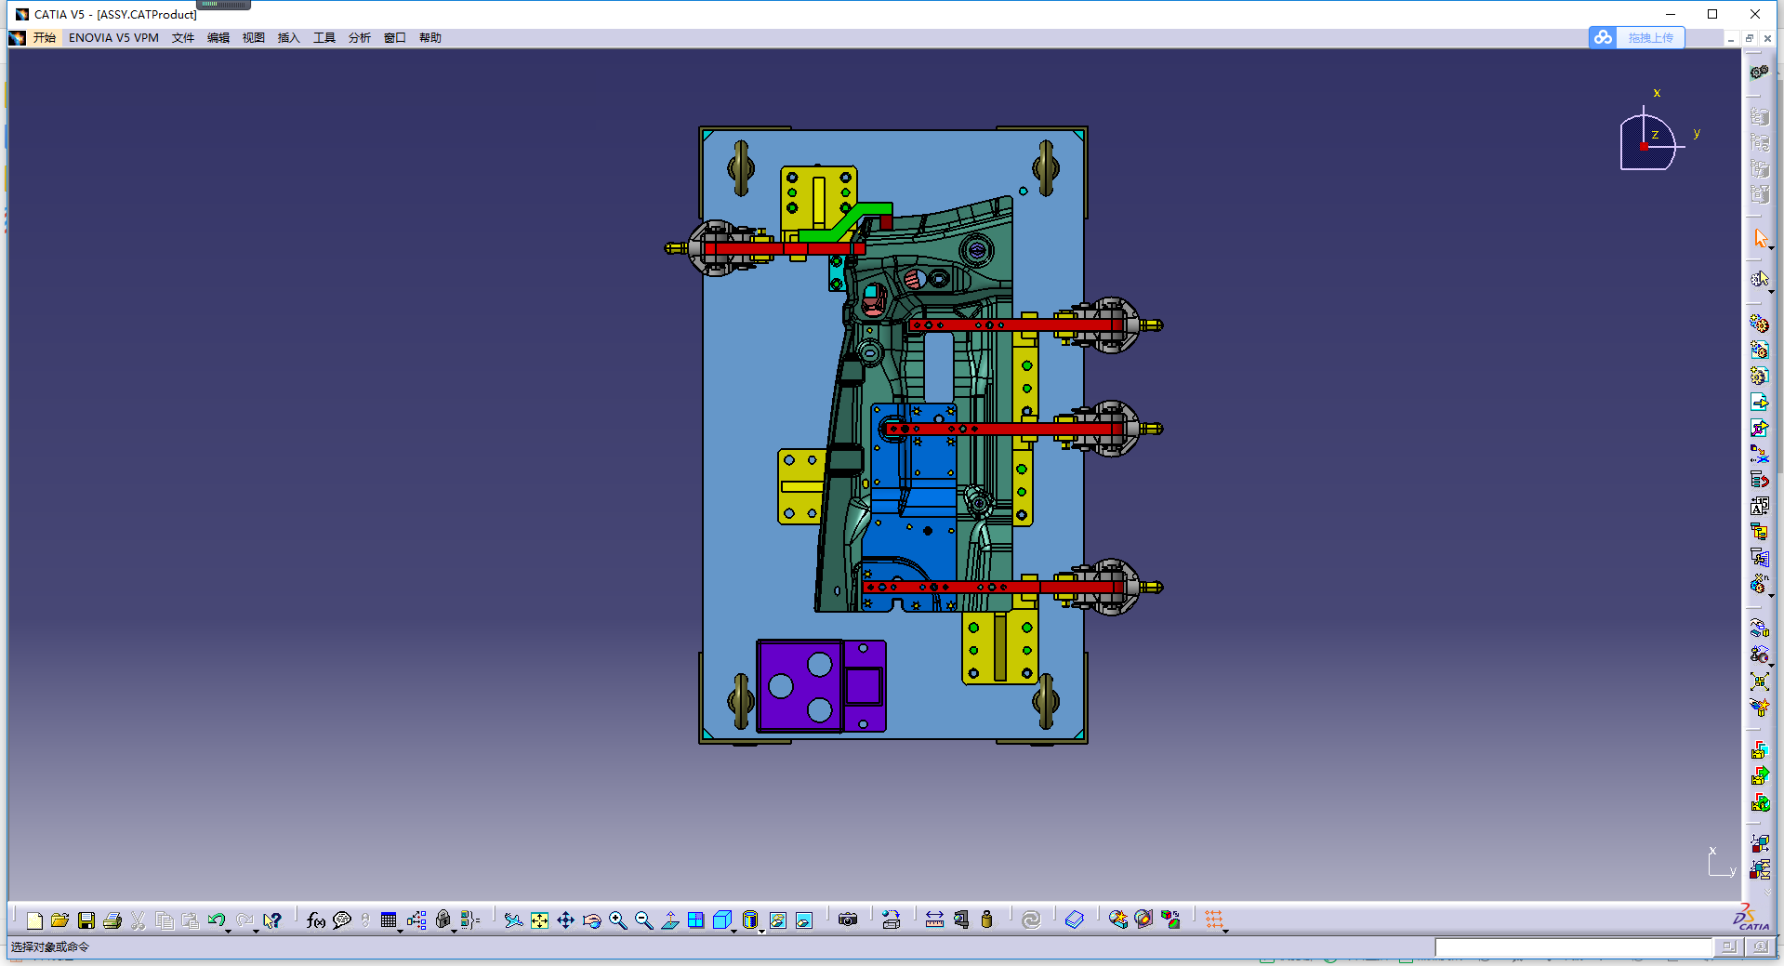This screenshot has width=1784, height=966.
Task: Toggle the Hide/Show icon
Action: pyautogui.click(x=777, y=920)
